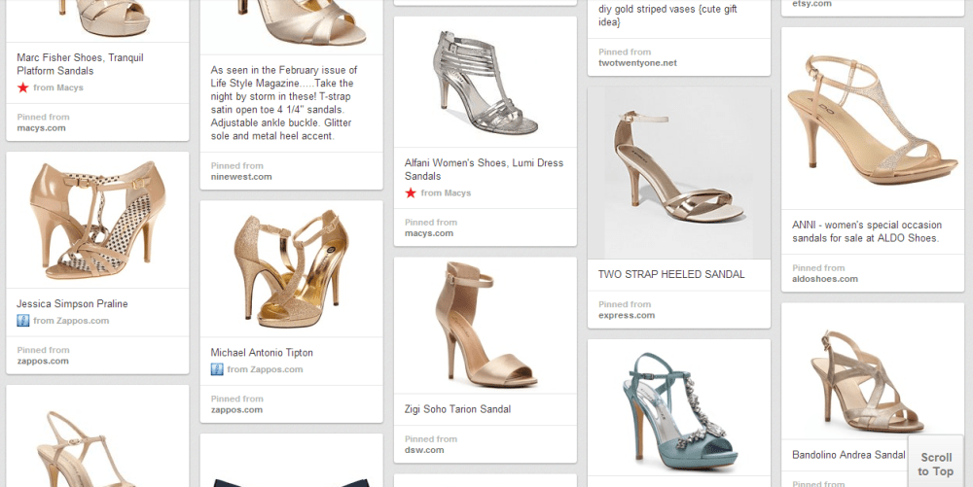Go to the express.com source link
973x487 pixels.
tap(627, 315)
